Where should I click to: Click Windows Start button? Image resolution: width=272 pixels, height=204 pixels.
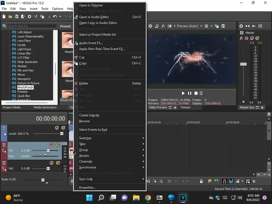(89, 198)
